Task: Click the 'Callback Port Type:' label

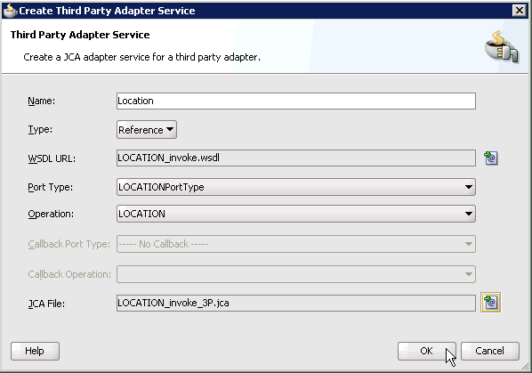Action: (x=69, y=244)
